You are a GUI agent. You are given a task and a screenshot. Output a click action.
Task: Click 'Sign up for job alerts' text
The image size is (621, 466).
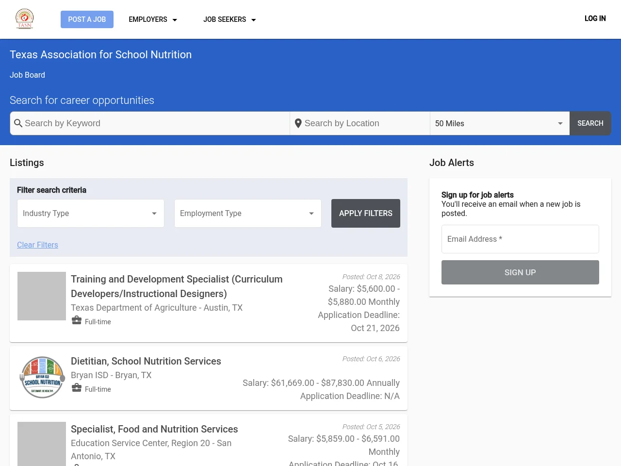(x=477, y=195)
